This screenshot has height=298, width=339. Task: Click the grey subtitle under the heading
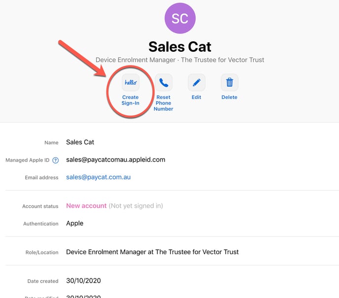click(180, 60)
